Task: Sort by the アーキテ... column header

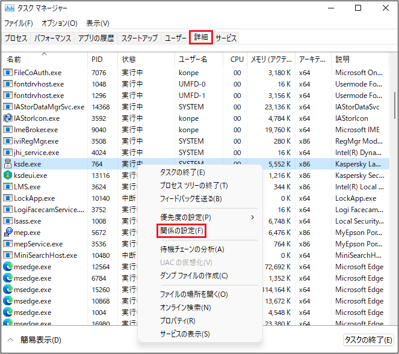Action: (314, 60)
